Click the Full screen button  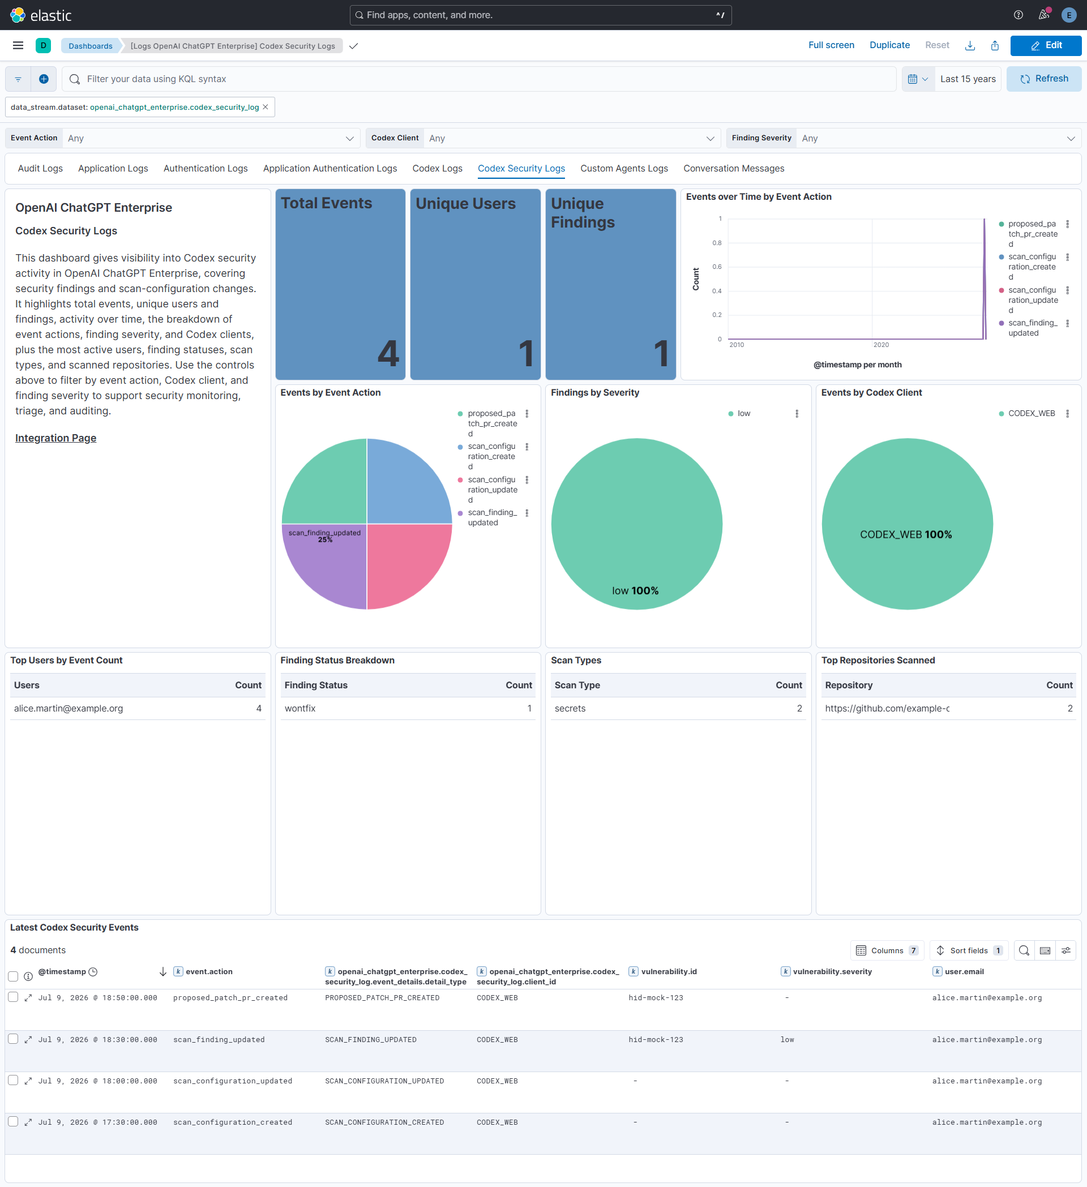pyautogui.click(x=831, y=45)
